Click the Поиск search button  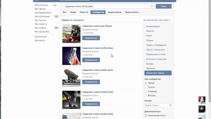click(164, 6)
